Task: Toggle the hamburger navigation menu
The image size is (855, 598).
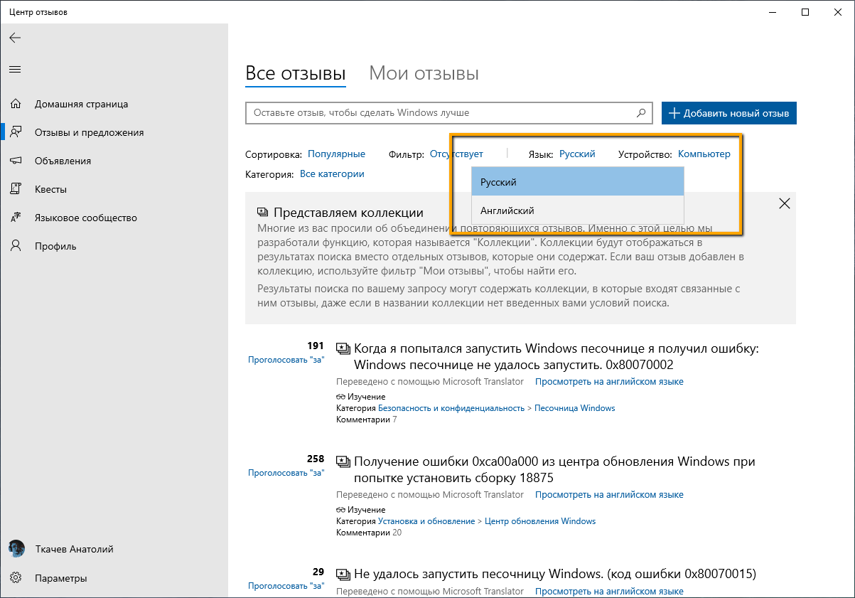Action: [15, 69]
